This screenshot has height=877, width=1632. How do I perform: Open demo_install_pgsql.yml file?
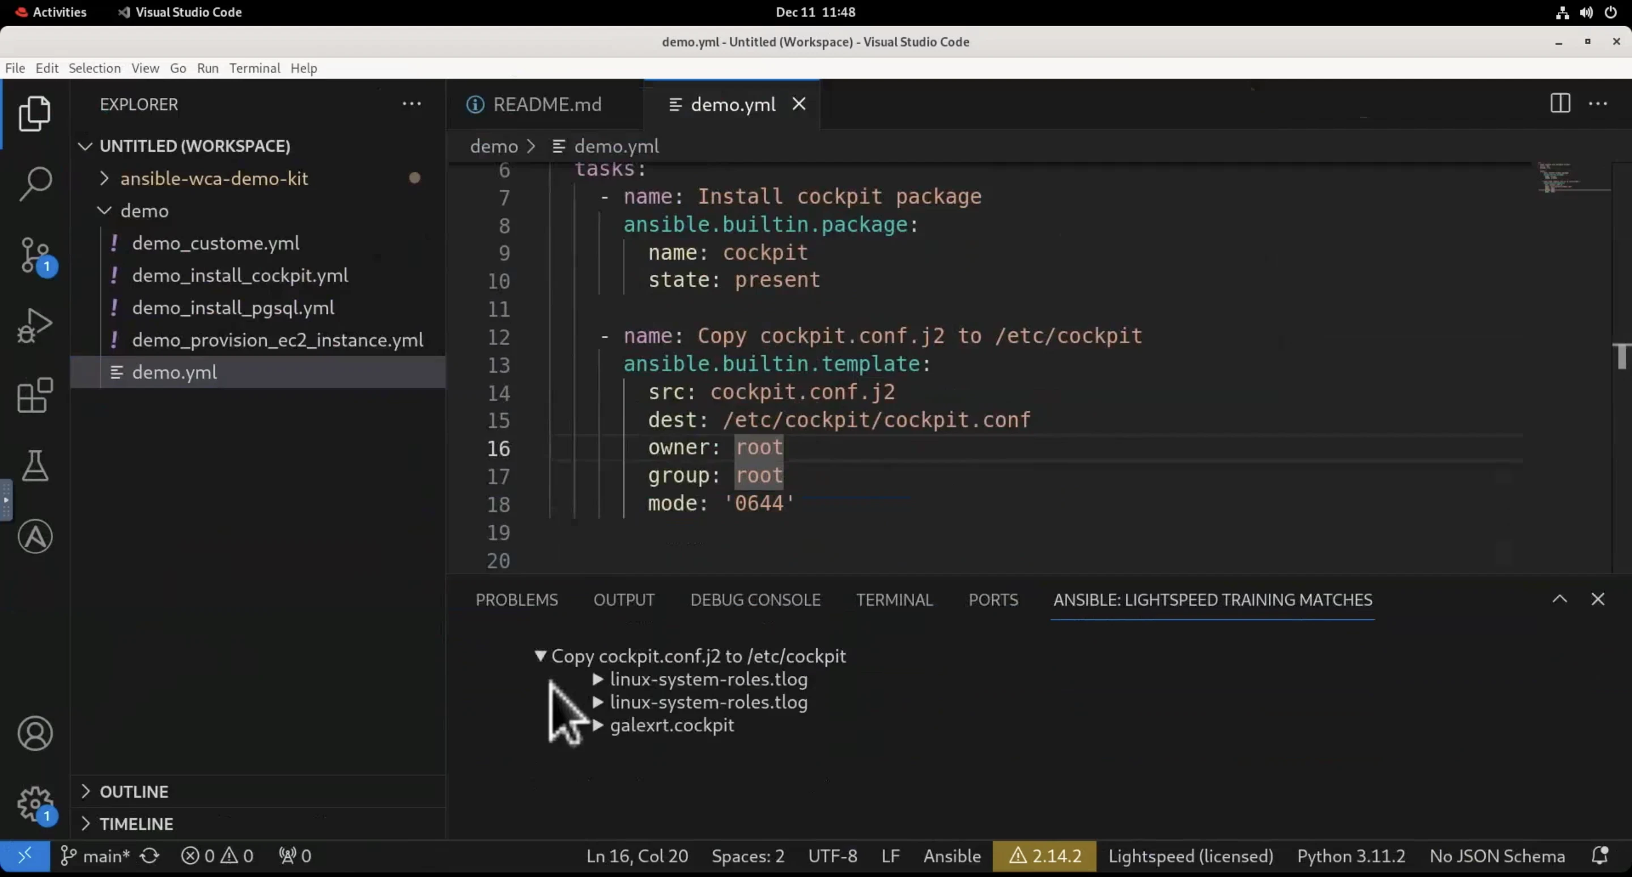pos(258,308)
